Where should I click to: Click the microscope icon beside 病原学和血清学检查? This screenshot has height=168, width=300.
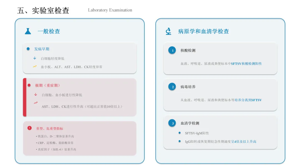[168, 31]
